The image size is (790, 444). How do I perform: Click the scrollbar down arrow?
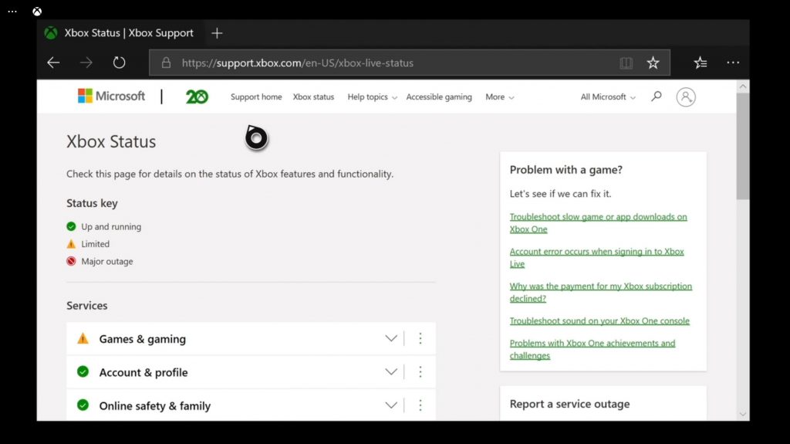tap(743, 414)
